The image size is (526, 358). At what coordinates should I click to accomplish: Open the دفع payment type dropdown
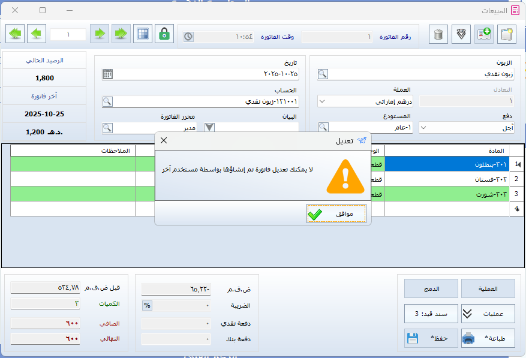click(x=424, y=127)
